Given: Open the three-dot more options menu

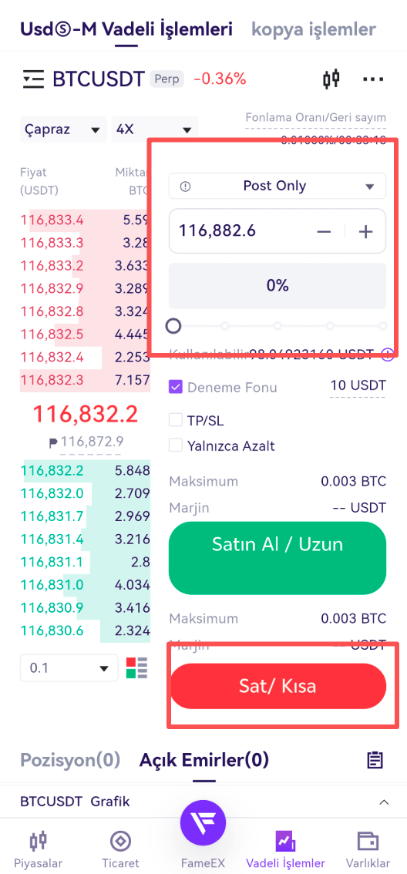Looking at the screenshot, I should 373,79.
